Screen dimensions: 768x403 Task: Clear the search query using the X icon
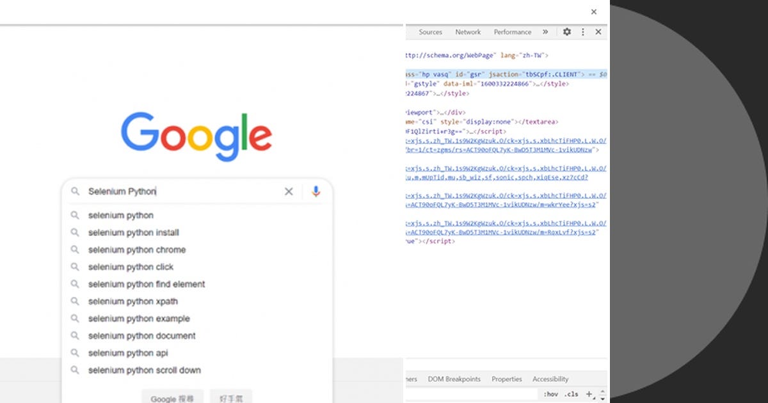pyautogui.click(x=289, y=191)
